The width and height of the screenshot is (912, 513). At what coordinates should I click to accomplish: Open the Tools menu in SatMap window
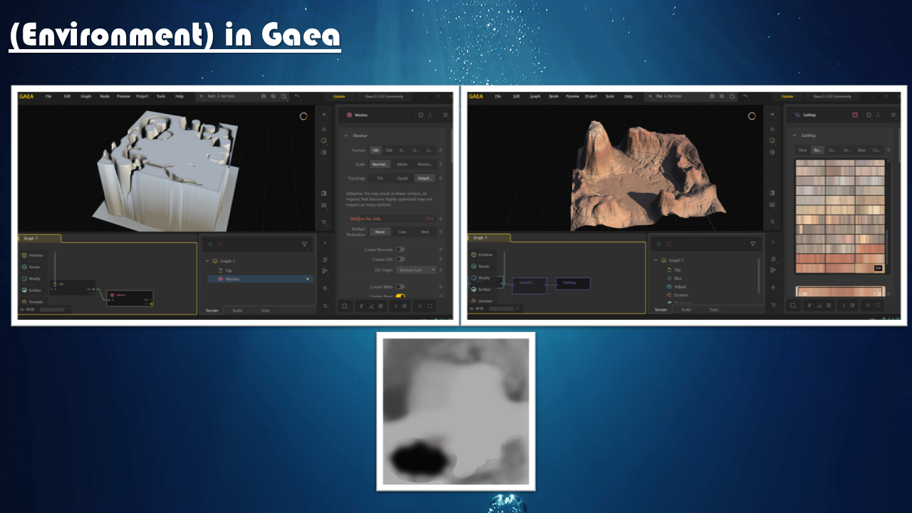click(610, 96)
